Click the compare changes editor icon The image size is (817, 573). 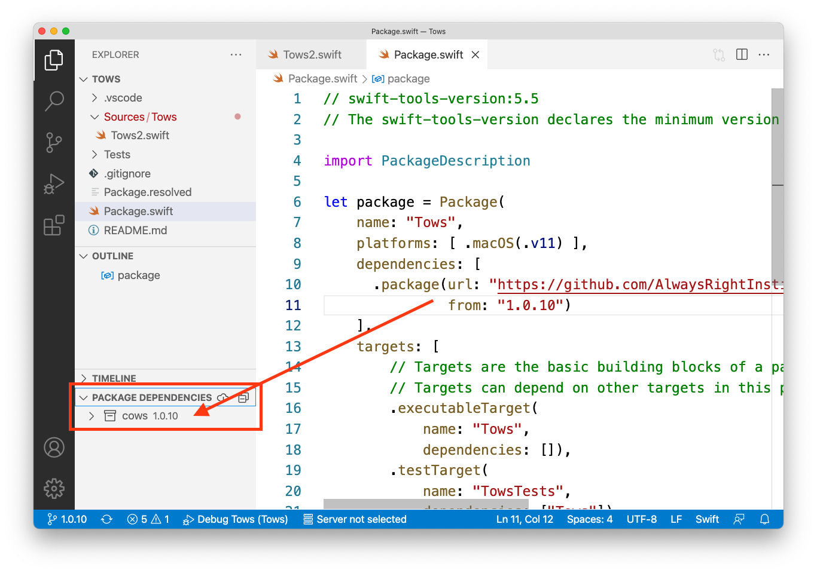(718, 54)
